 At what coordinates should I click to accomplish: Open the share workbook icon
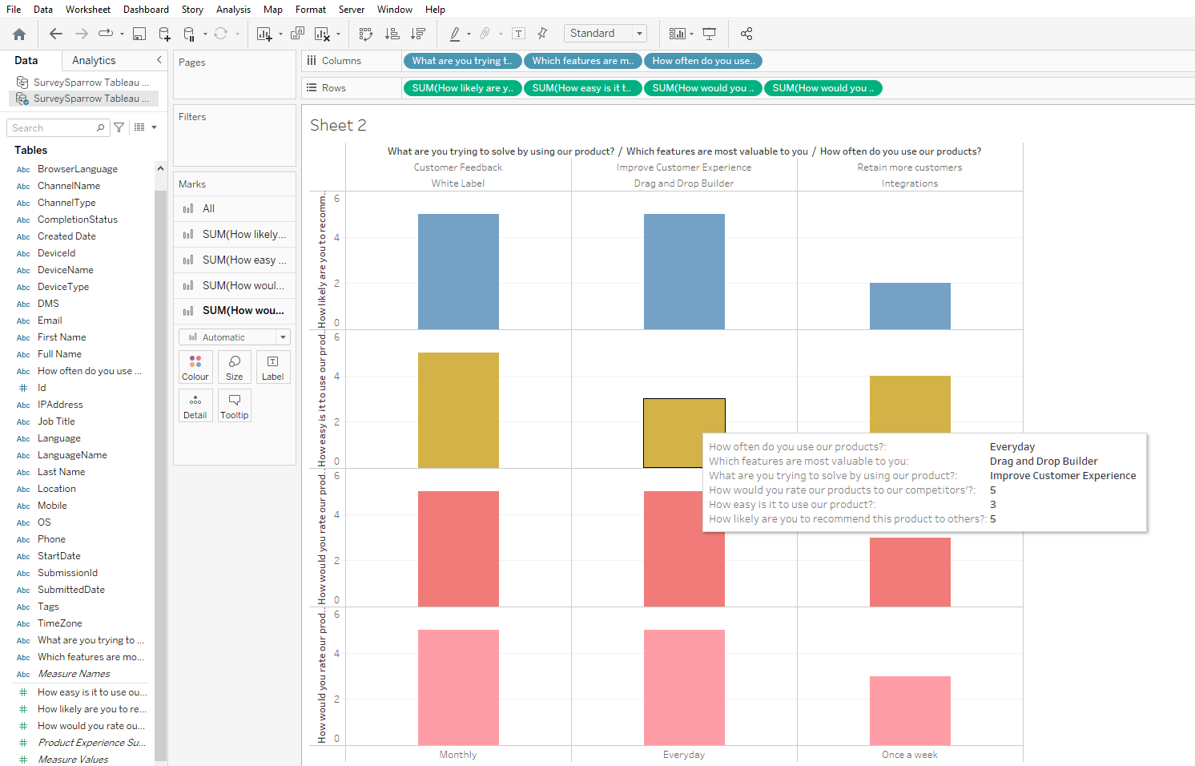pyautogui.click(x=746, y=34)
